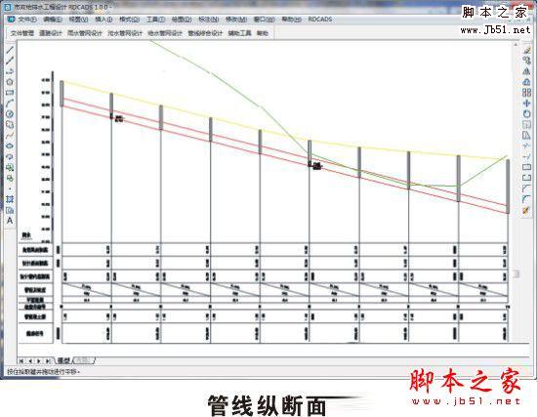The image size is (537, 417).
Task: Select the Polyline tool
Action: click(10, 71)
